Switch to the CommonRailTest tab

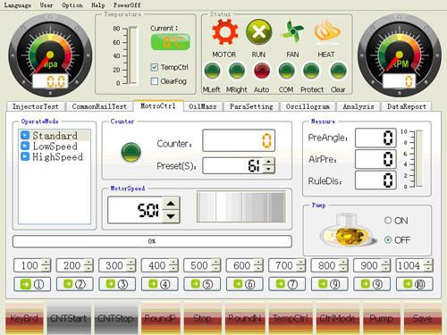[x=99, y=106]
